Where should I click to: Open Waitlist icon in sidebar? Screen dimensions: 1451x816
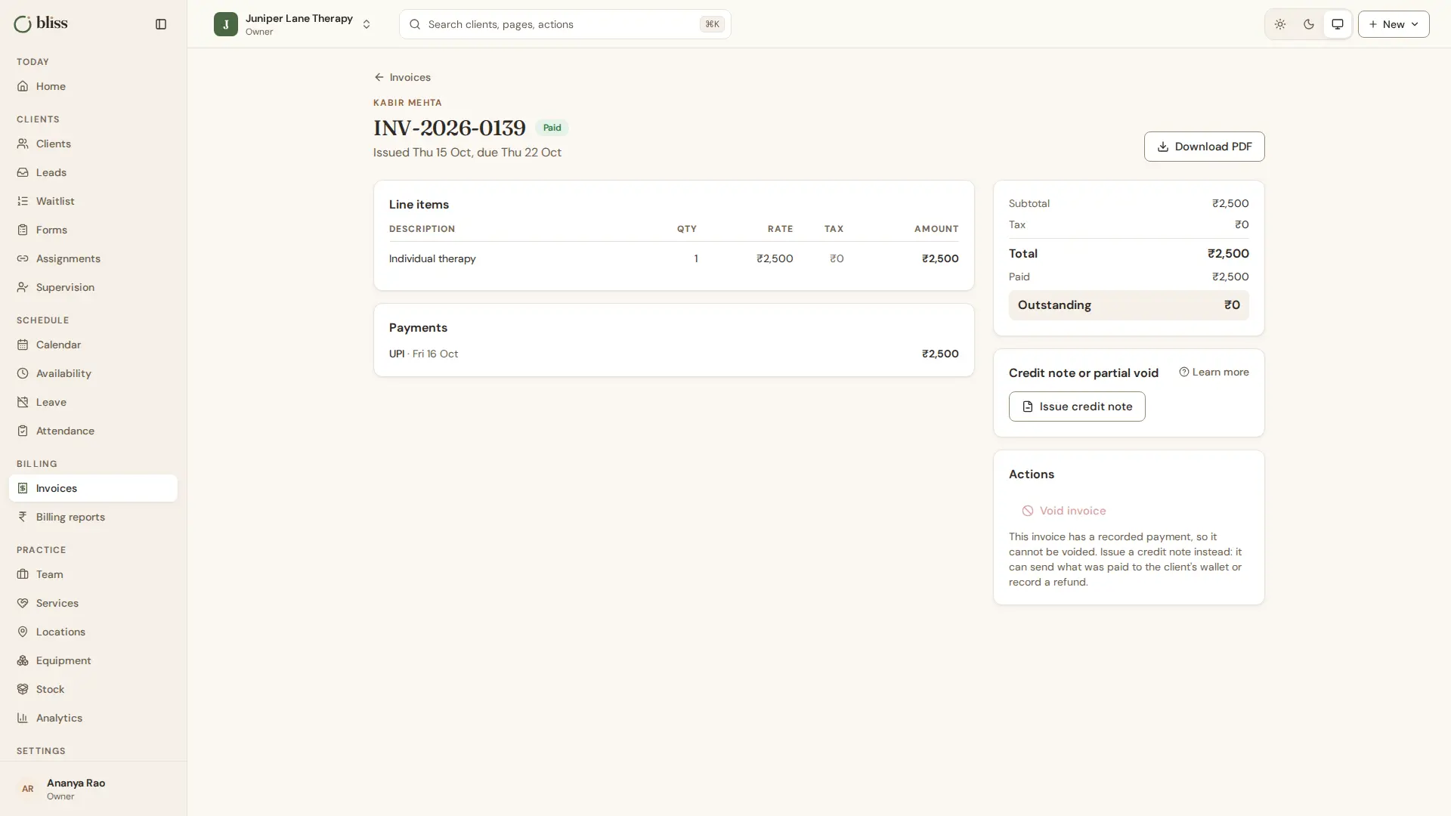pyautogui.click(x=23, y=201)
